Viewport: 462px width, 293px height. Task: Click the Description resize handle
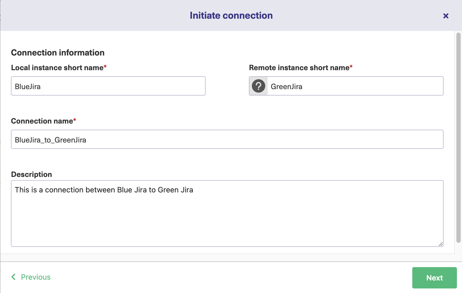pyautogui.click(x=441, y=244)
